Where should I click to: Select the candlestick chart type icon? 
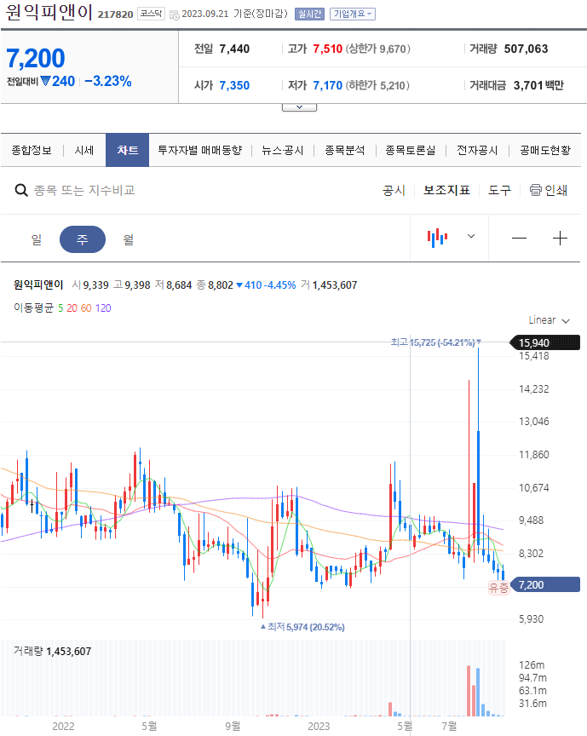pos(437,238)
